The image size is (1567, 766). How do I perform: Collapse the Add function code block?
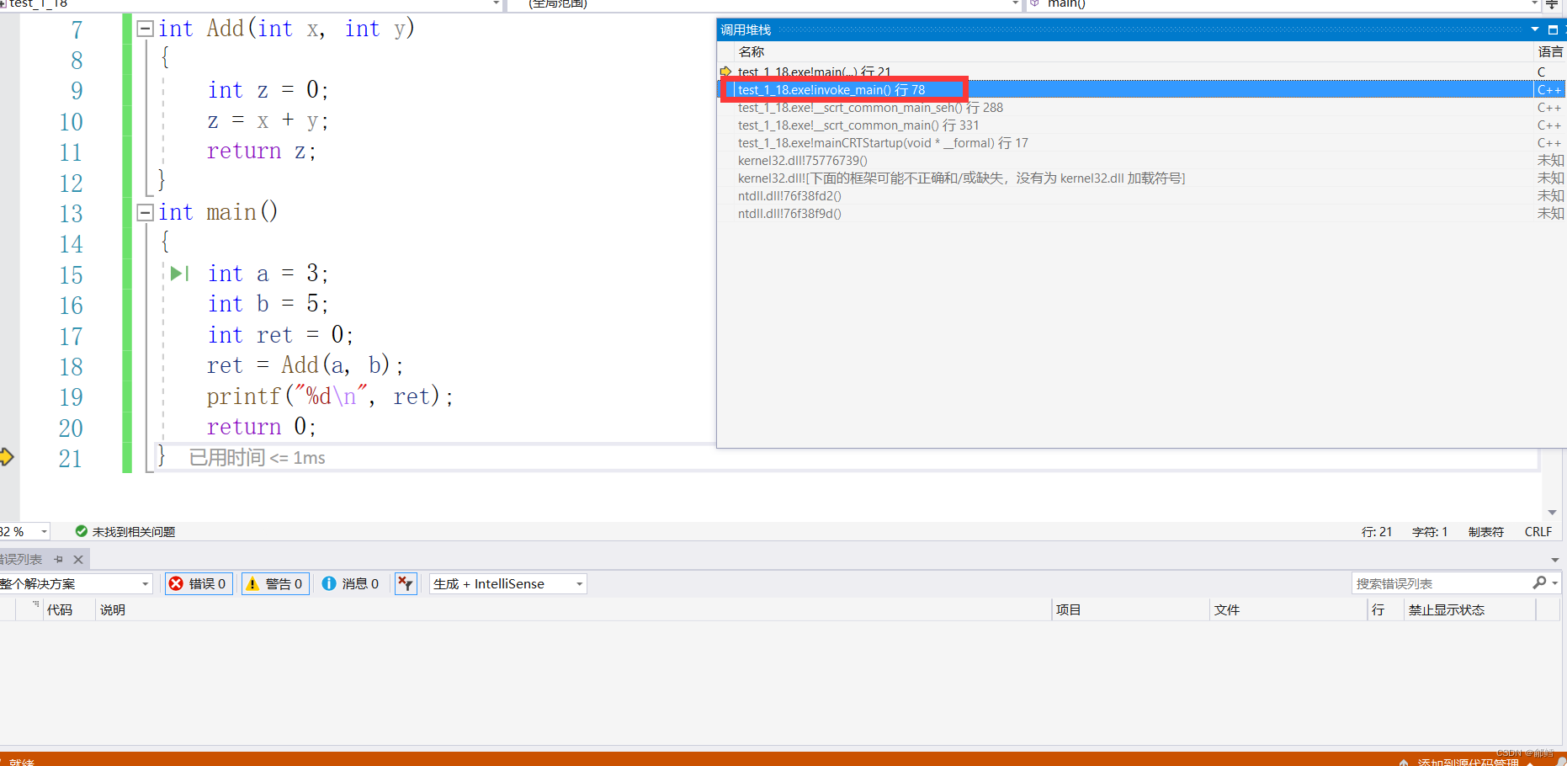click(145, 29)
